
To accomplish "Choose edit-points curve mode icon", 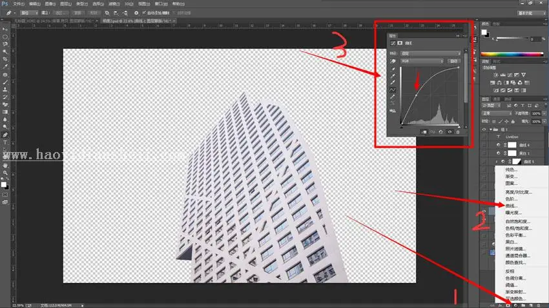I will [x=393, y=90].
